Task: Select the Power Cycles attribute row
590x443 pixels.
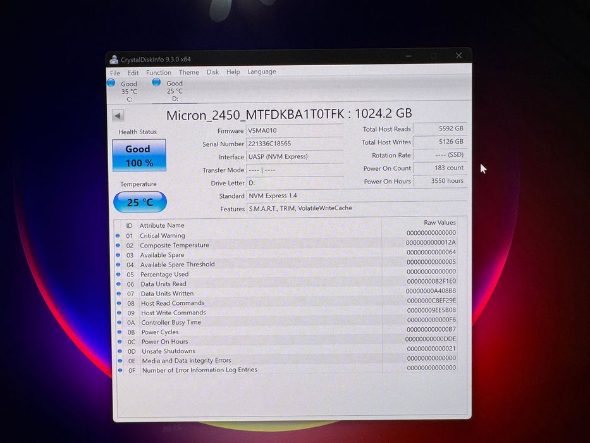Action: click(286, 331)
